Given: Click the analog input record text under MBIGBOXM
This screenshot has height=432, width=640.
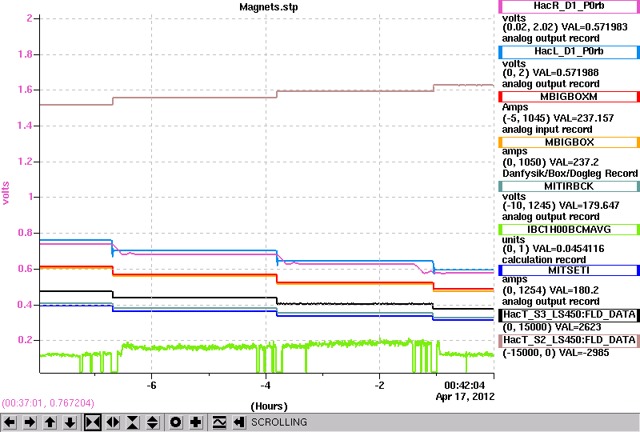Looking at the screenshot, I should point(547,130).
